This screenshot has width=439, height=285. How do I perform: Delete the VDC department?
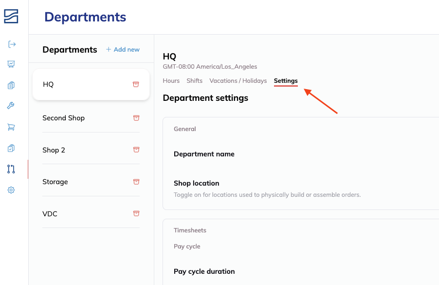click(x=136, y=213)
